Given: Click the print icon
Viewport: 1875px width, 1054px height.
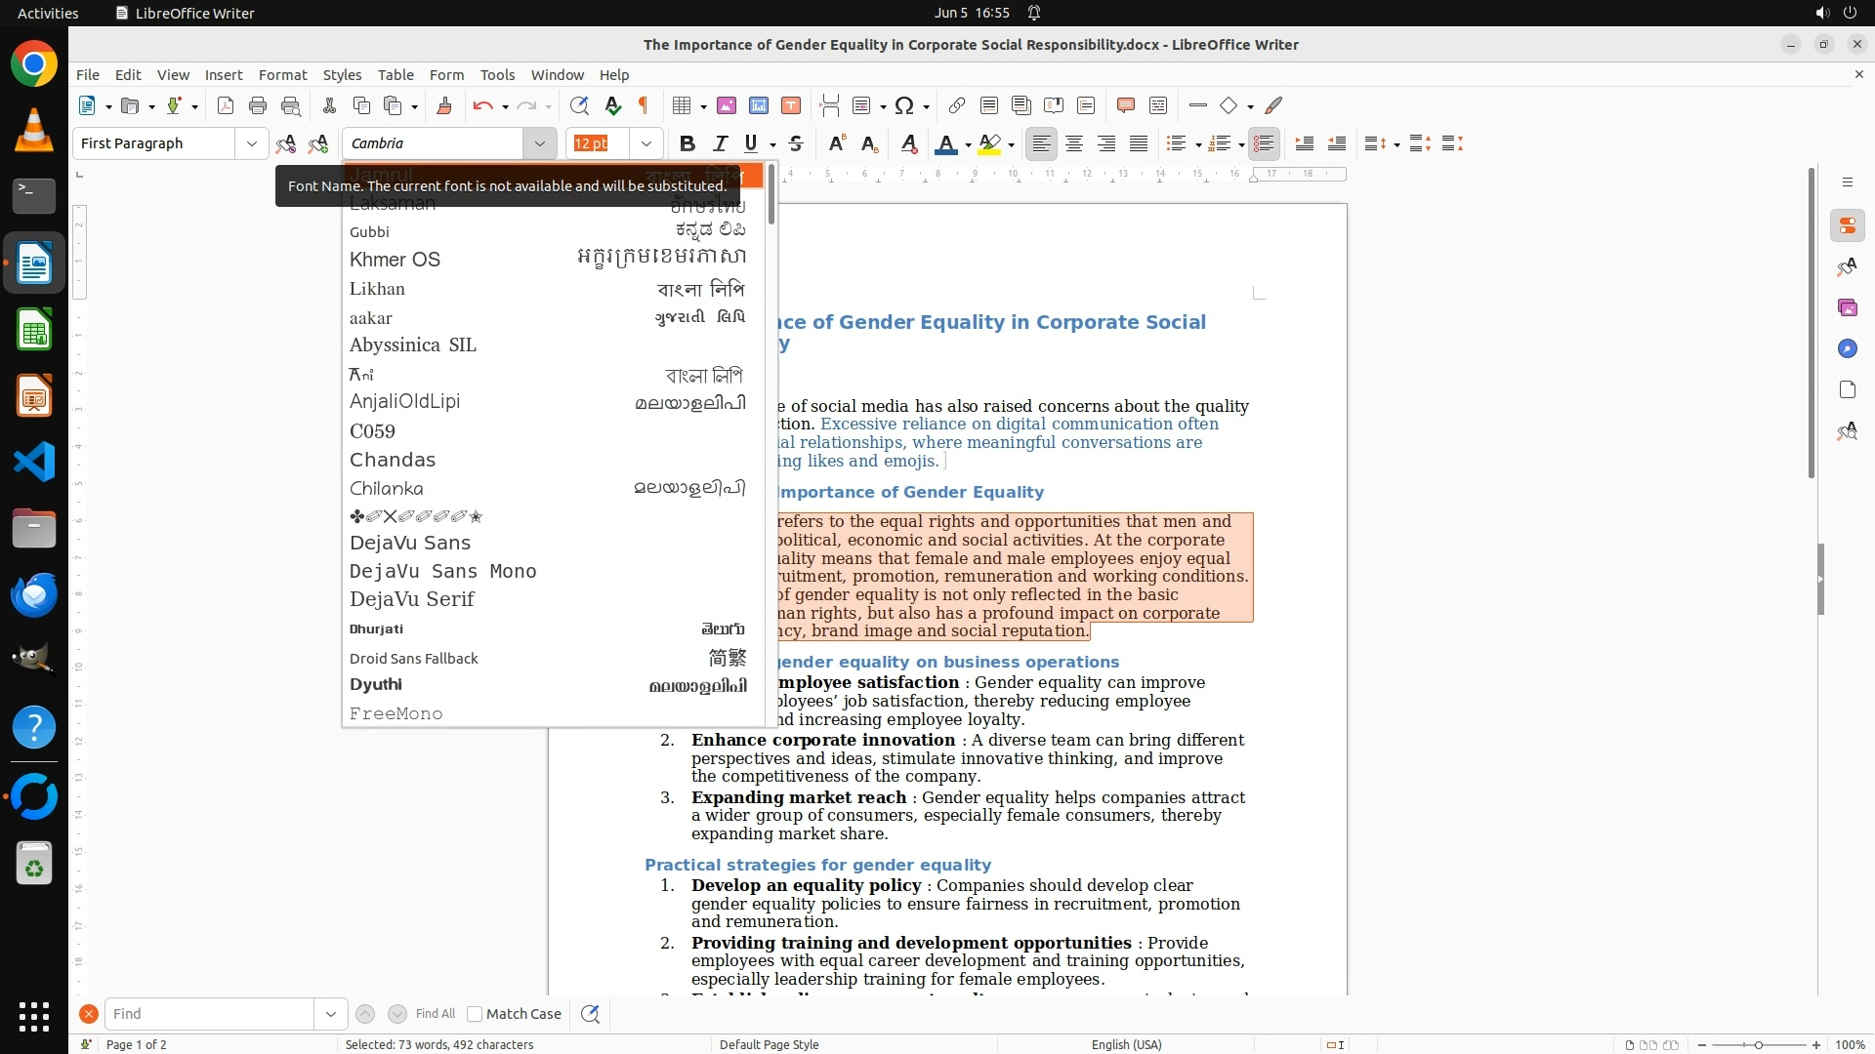Looking at the screenshot, I should [258, 105].
